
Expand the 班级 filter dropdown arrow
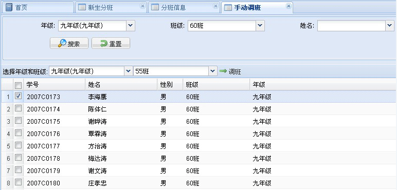tap(260, 26)
